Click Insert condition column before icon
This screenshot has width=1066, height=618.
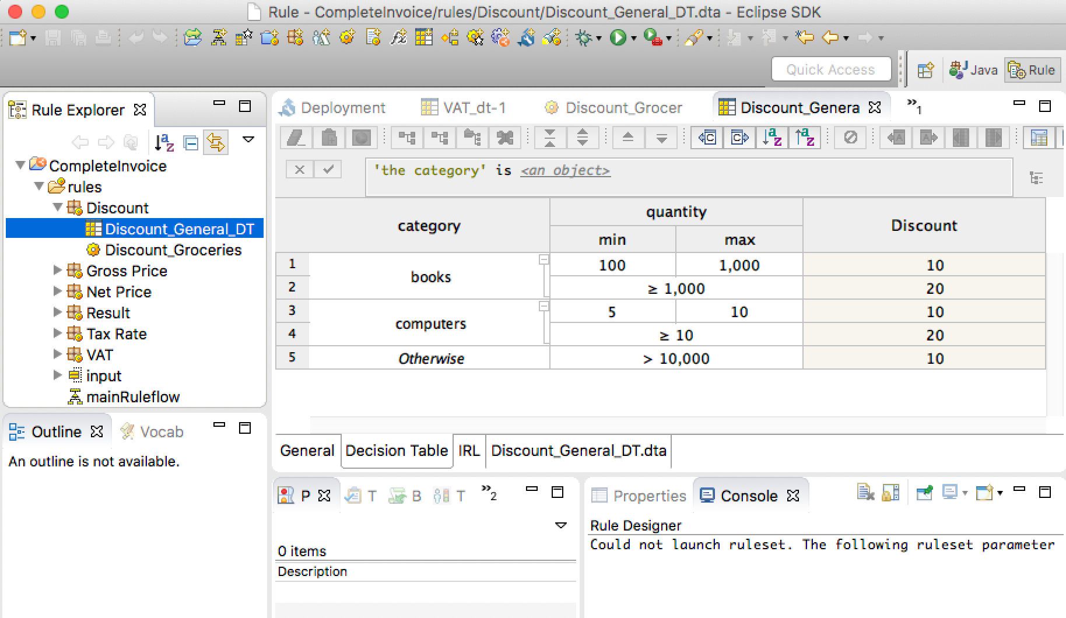click(707, 138)
